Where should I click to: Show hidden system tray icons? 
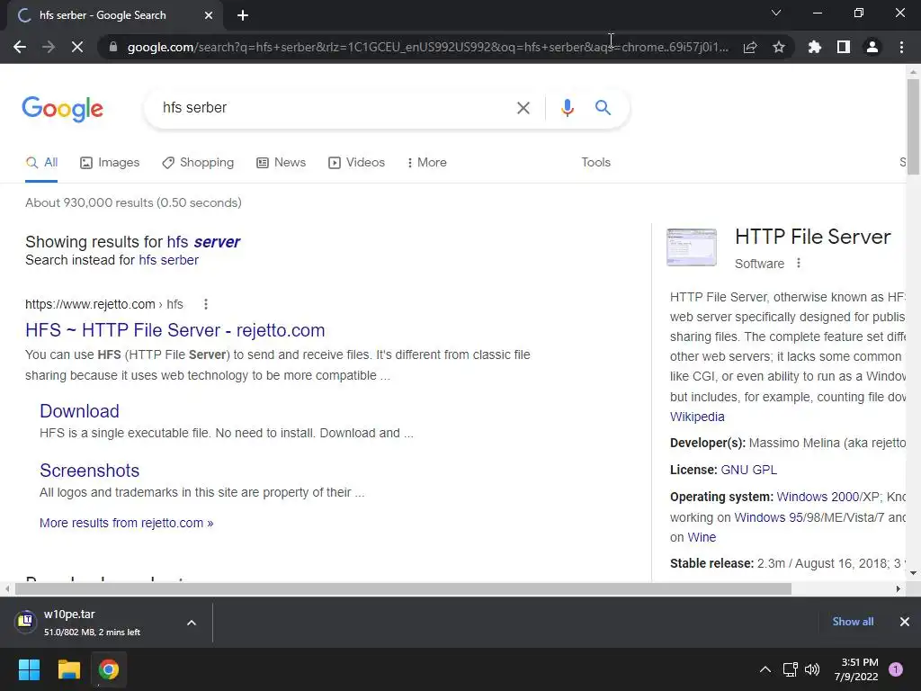pyautogui.click(x=765, y=669)
